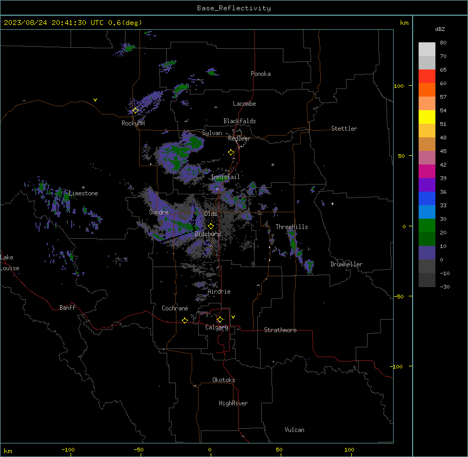The width and height of the screenshot is (468, 457).
Task: Click the HighRiver town label
Action: 233,403
